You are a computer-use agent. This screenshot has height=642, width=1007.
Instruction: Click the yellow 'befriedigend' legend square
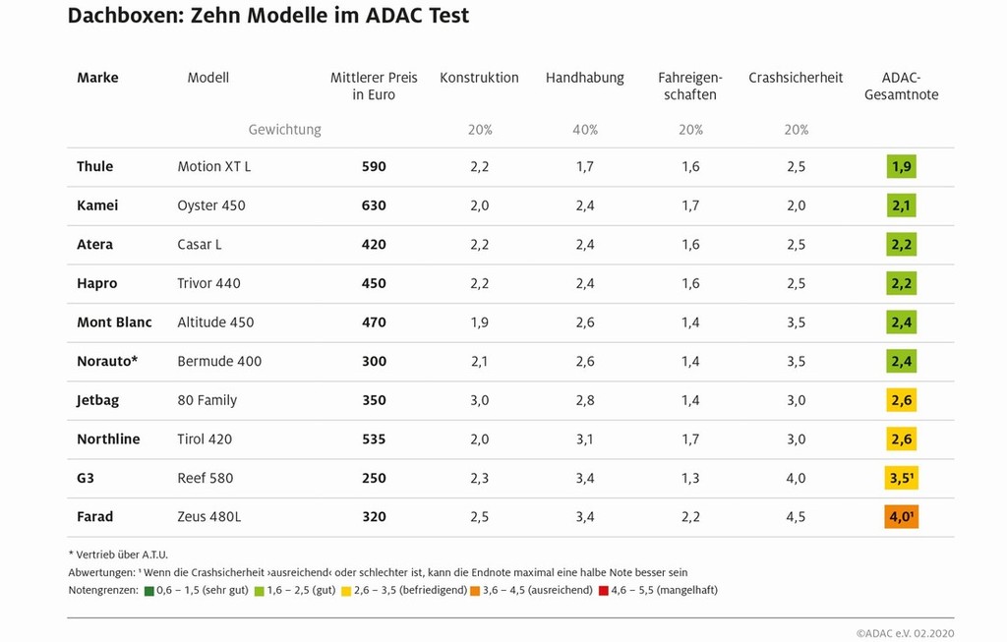pos(347,591)
